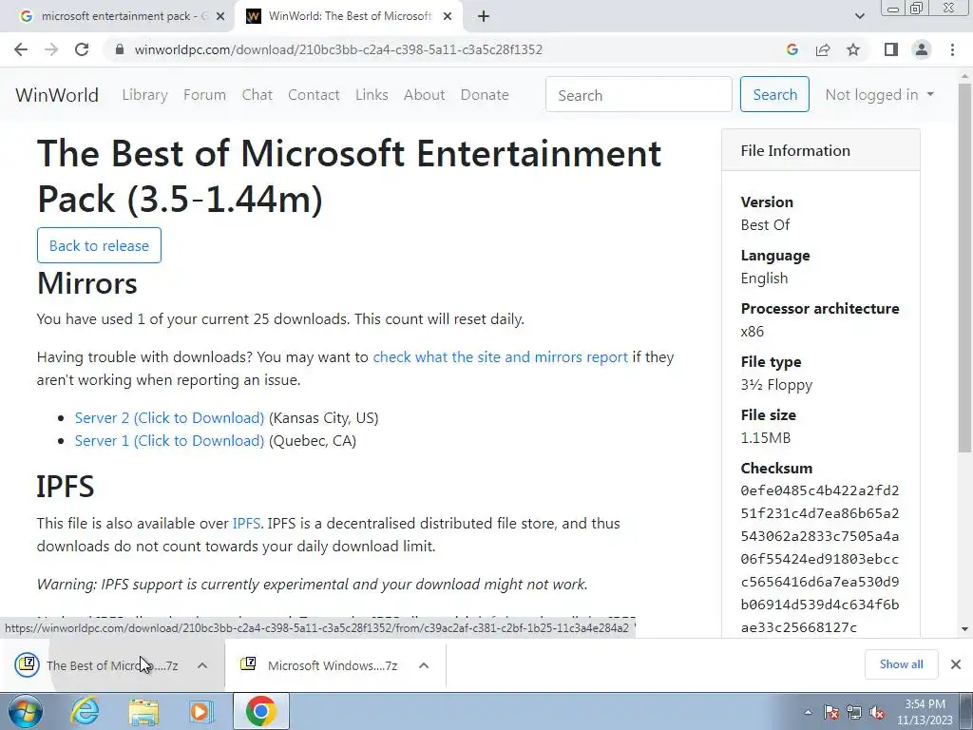Open Windows Explorer from taskbar
The width and height of the screenshot is (973, 730).
[143, 711]
